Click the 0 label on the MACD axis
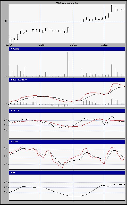The width and height of the screenshot is (127, 205). coord(6,104)
